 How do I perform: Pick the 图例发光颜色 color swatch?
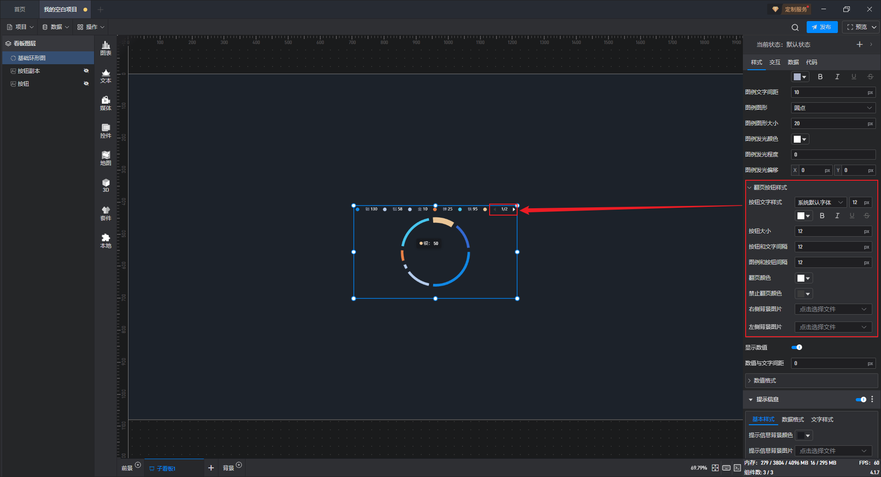pyautogui.click(x=800, y=139)
